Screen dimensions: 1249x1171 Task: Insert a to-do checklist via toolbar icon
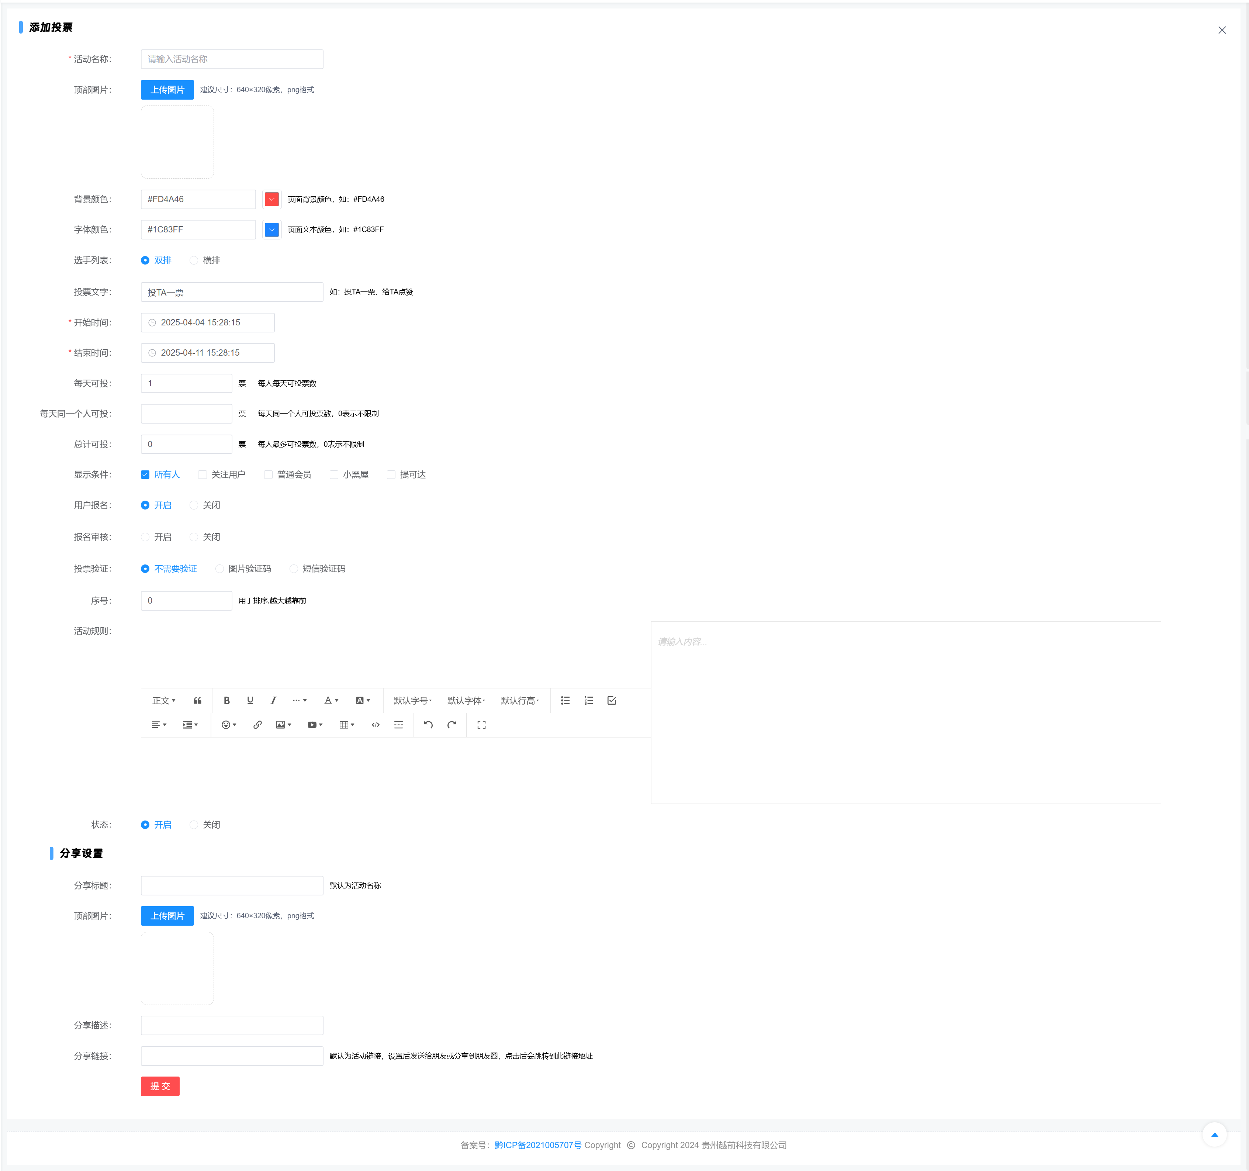coord(611,701)
